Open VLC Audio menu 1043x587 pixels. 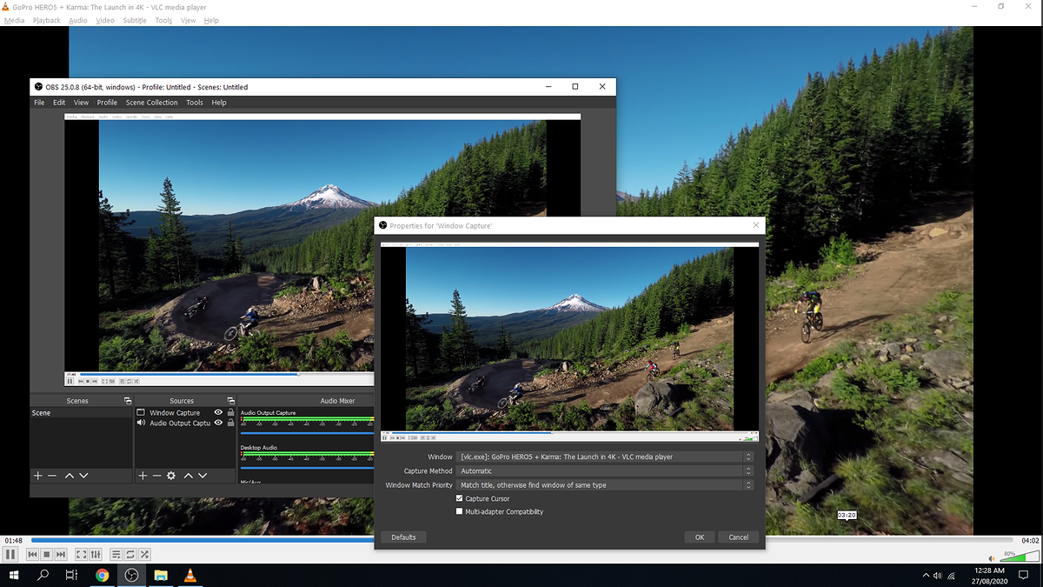tap(77, 20)
